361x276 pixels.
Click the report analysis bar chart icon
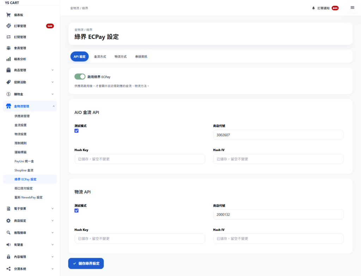point(8,59)
